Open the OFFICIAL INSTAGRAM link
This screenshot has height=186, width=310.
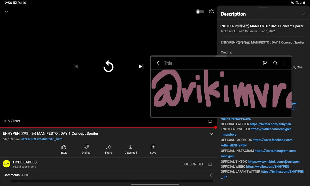pyautogui.click(x=275, y=151)
